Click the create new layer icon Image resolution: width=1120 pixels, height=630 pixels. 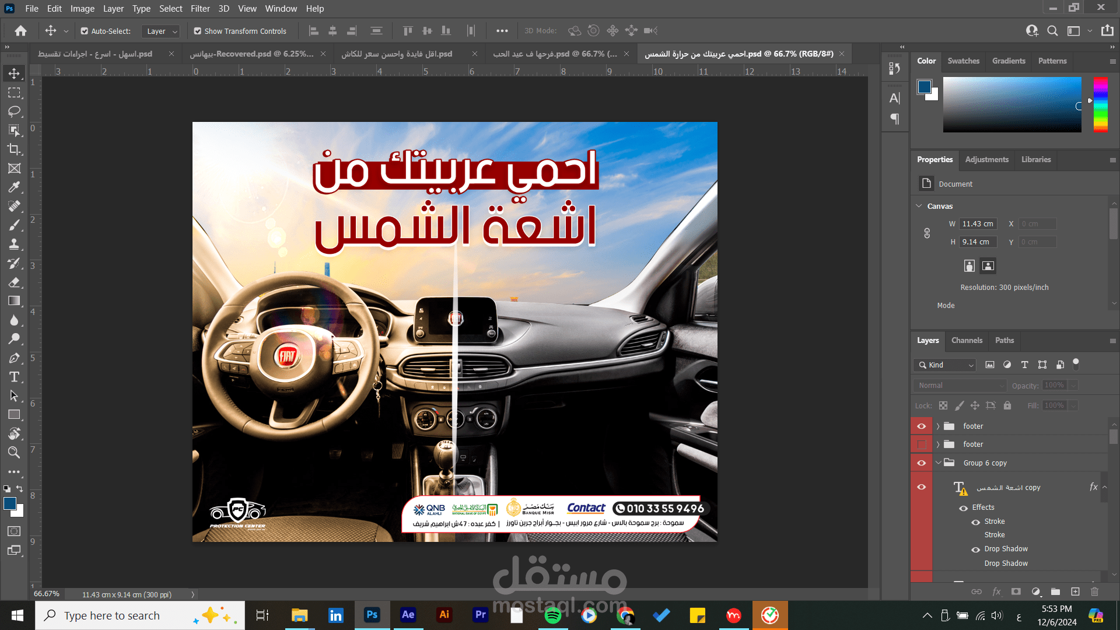1075,591
